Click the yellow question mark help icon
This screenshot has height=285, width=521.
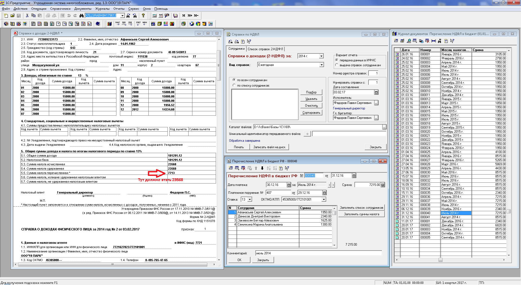tap(143, 15)
